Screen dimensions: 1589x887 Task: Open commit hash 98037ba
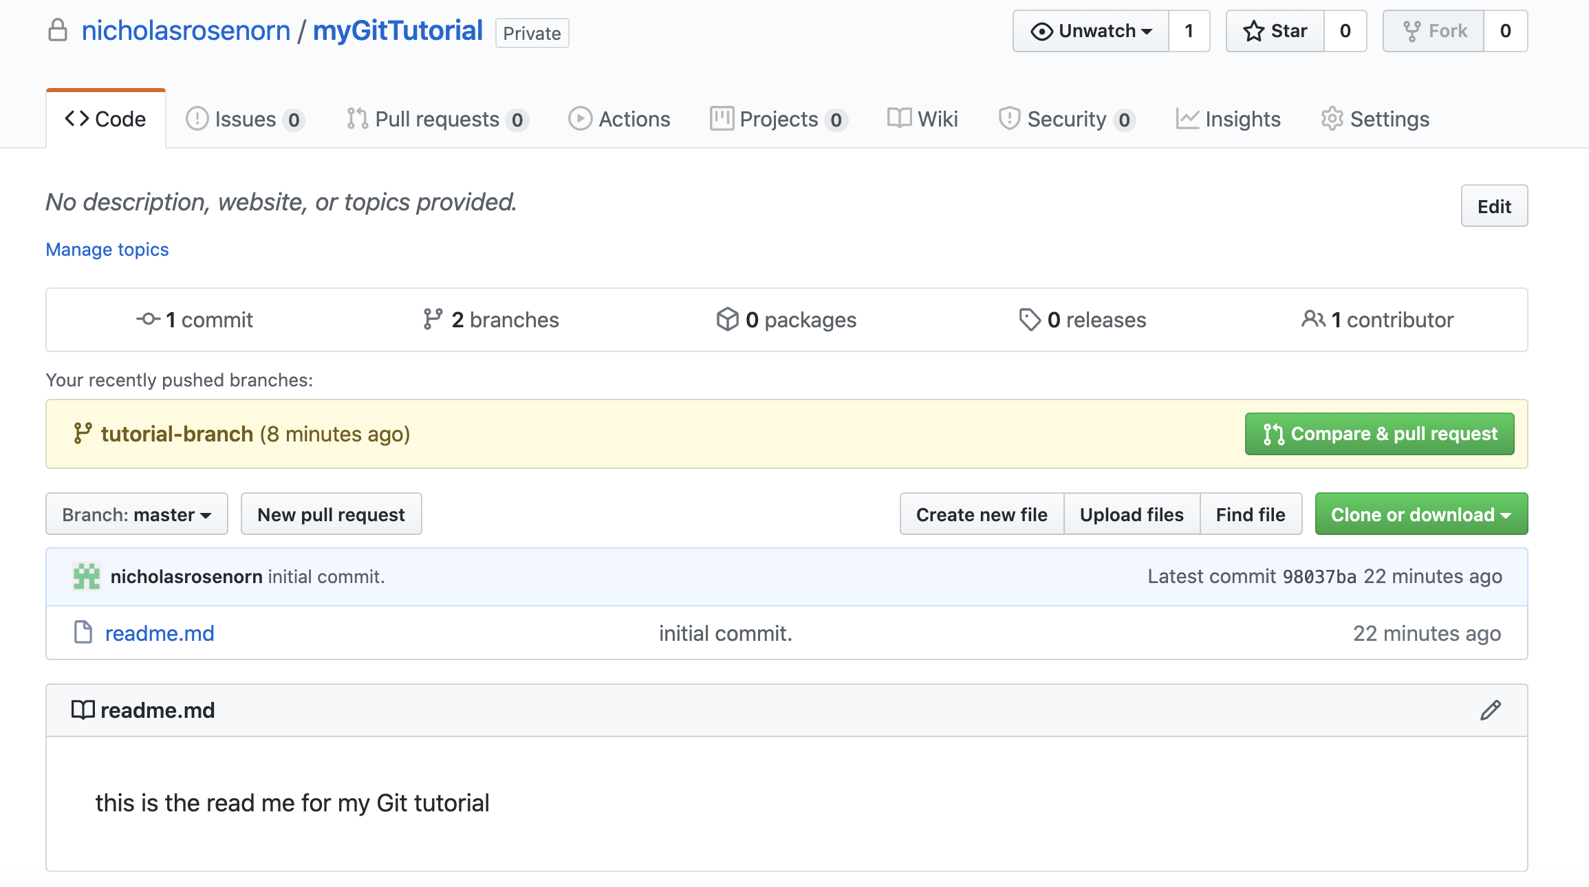[x=1319, y=576]
